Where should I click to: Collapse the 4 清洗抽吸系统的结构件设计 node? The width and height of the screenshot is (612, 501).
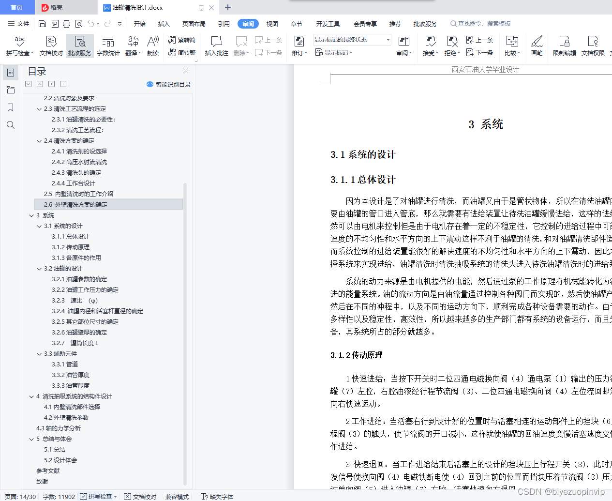(x=31, y=396)
